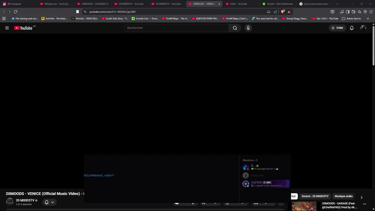Select Musique arabe filter chip
375x211 pixels.
(x=344, y=196)
